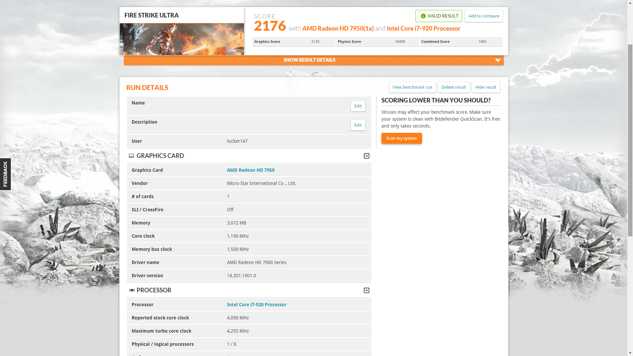
Task: Click Delete result button
Action: pyautogui.click(x=454, y=87)
